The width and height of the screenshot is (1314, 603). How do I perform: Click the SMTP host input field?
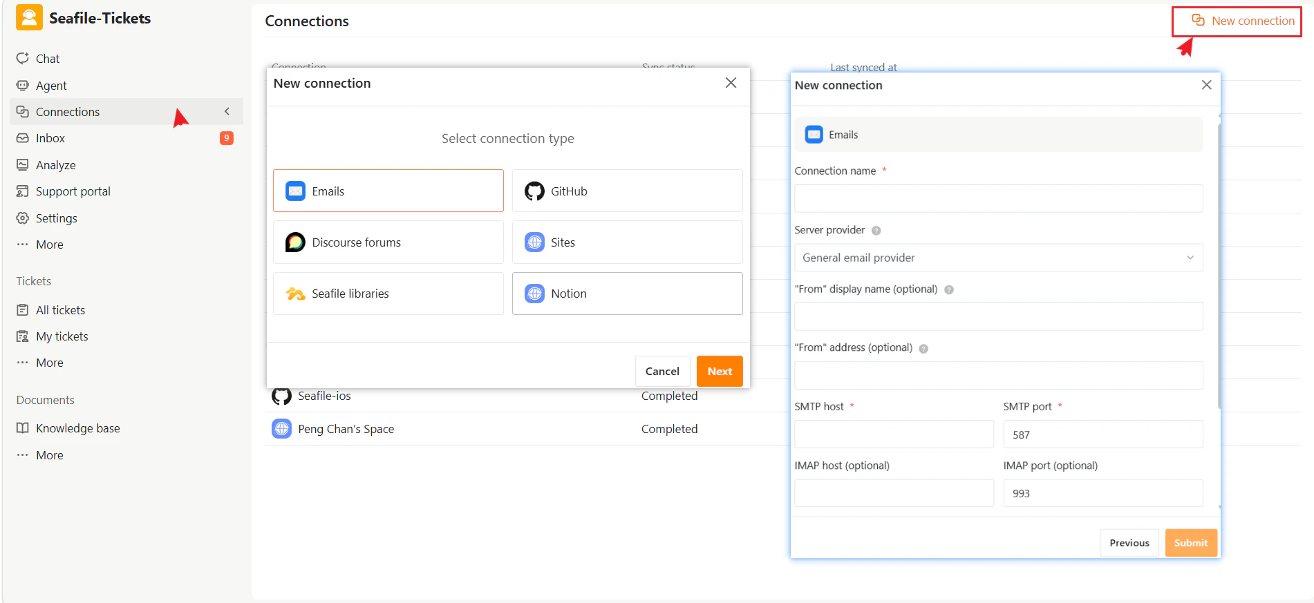coord(894,434)
